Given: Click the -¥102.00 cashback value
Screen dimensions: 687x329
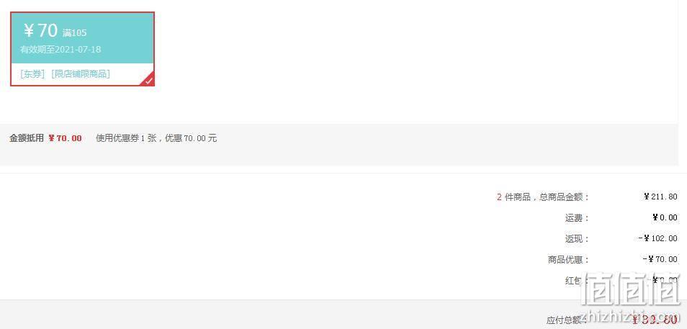Looking at the screenshot, I should (x=658, y=238).
